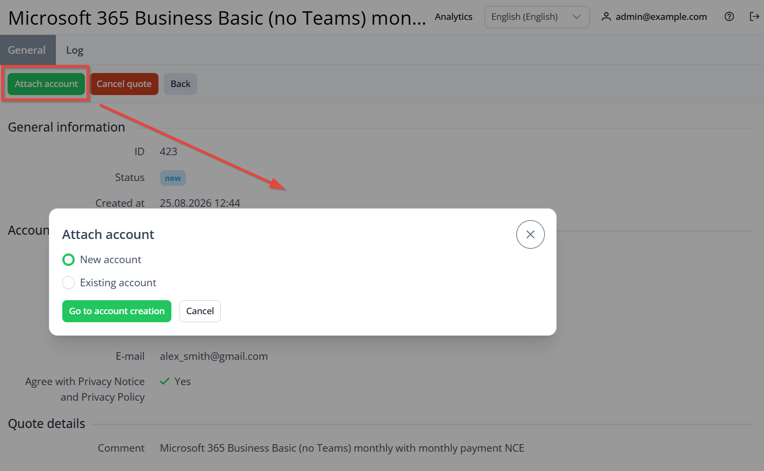Click the created date 25.08.2026 12:44

tap(200, 203)
